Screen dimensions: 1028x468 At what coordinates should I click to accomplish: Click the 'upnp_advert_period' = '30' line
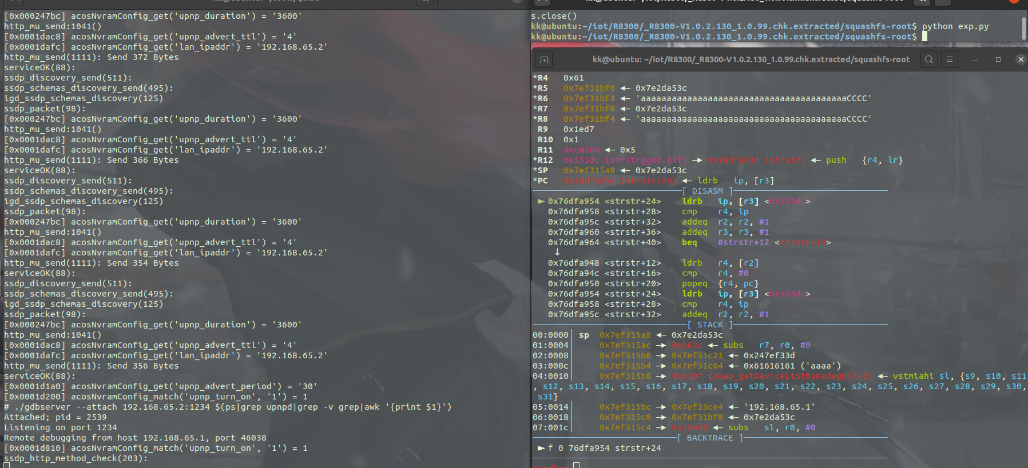point(160,386)
